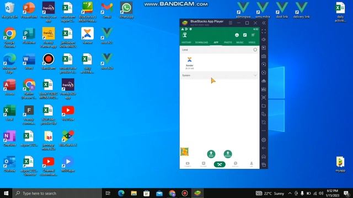This screenshot has width=353, height=198.
Task: Click BlueStacks recent apps sidebar icon
Action: pyautogui.click(x=264, y=165)
